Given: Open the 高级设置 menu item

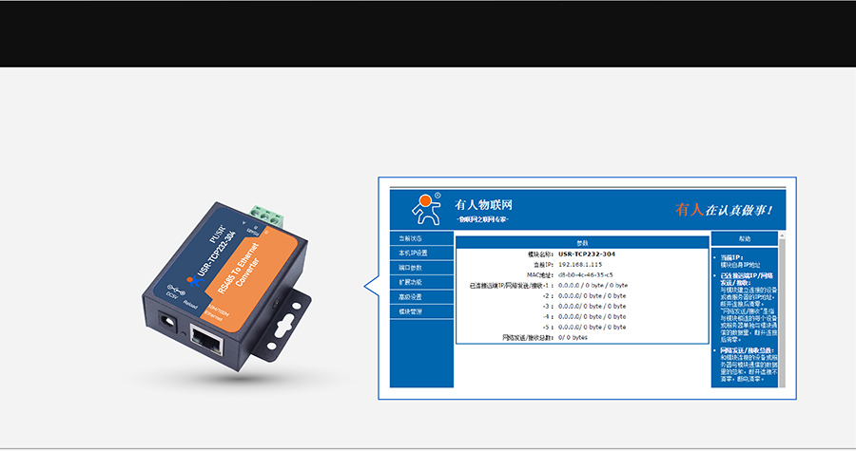Looking at the screenshot, I should point(421,297).
